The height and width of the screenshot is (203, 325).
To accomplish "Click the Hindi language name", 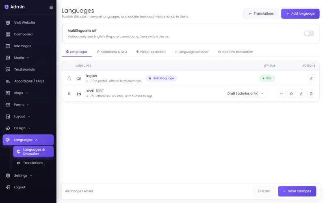I will coord(89,91).
